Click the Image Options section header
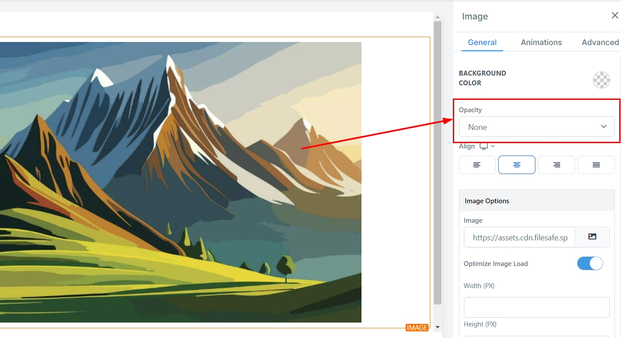The image size is (621, 338). pyautogui.click(x=537, y=201)
